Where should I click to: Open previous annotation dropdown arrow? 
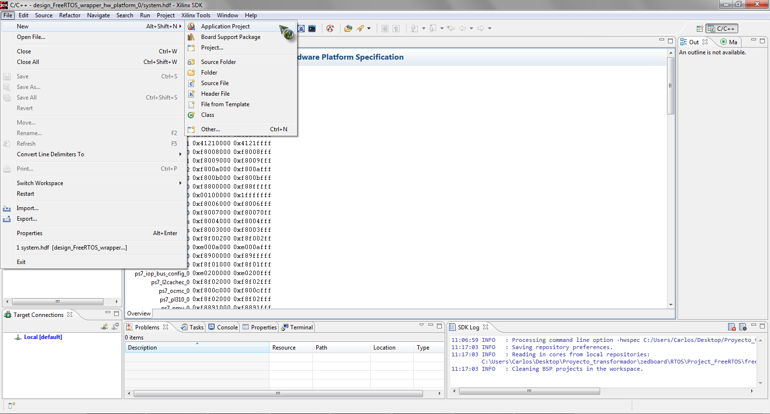tap(442, 28)
